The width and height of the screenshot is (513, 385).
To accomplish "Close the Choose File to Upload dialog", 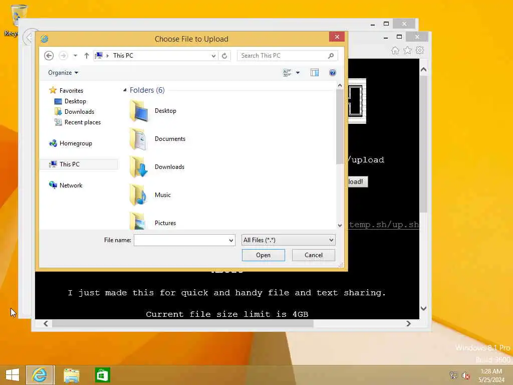I will tap(337, 37).
